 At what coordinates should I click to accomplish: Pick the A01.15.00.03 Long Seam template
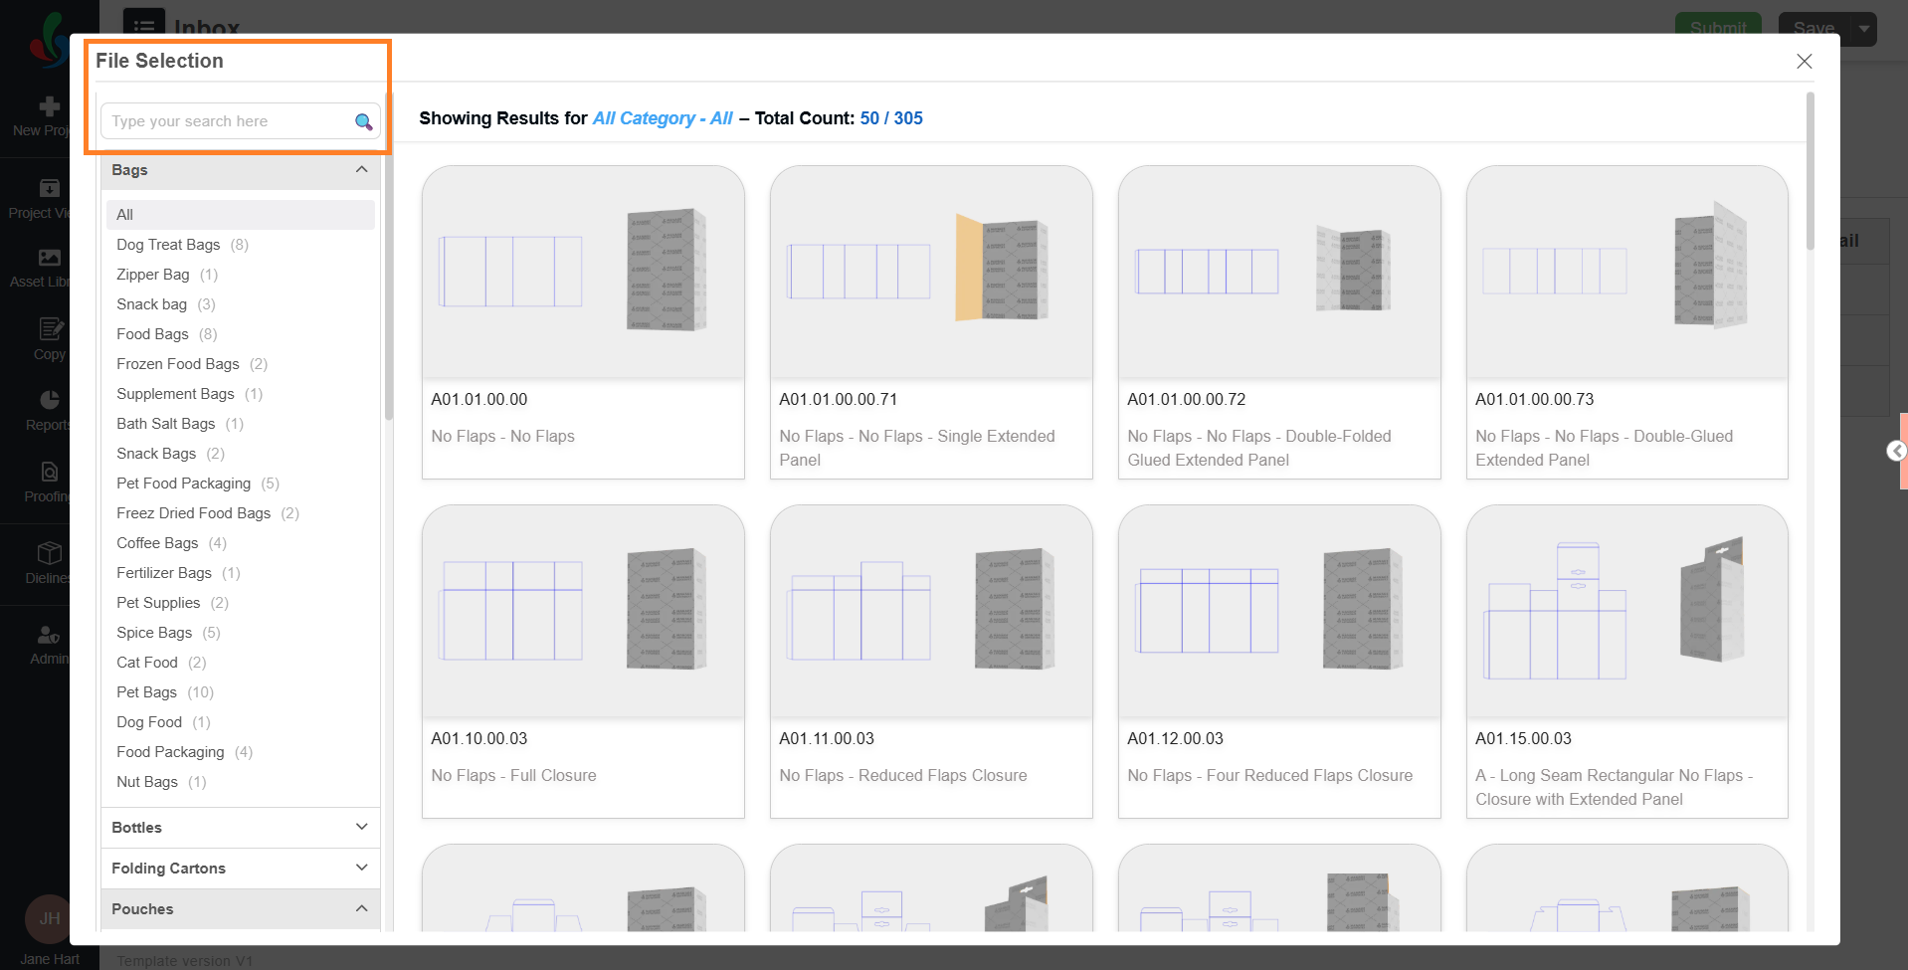1626,661
